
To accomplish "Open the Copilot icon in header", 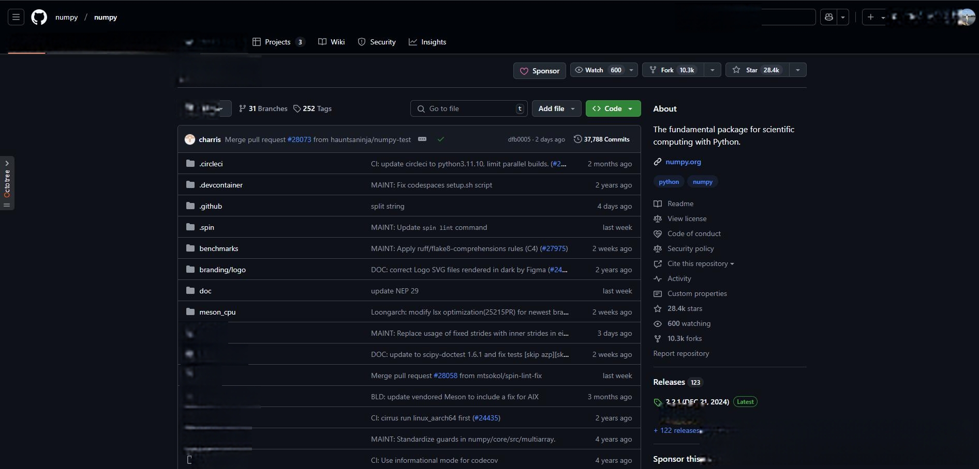I will pos(829,17).
